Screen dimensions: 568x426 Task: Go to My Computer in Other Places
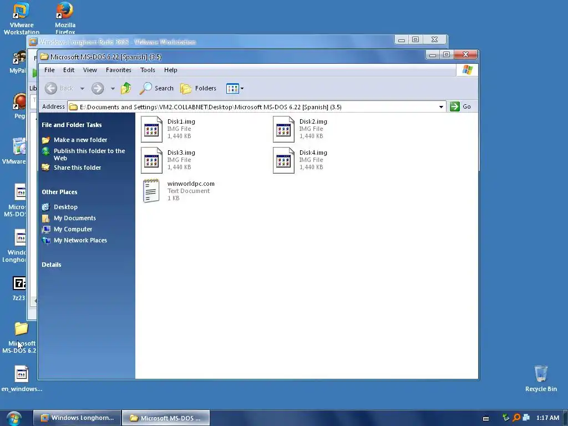coord(73,229)
